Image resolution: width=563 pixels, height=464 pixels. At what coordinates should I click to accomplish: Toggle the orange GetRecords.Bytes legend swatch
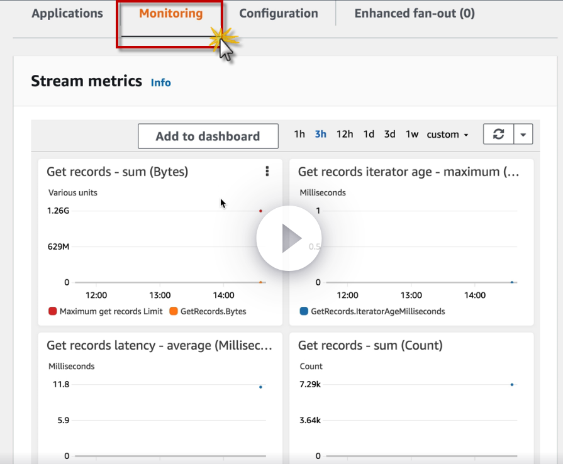(x=174, y=311)
